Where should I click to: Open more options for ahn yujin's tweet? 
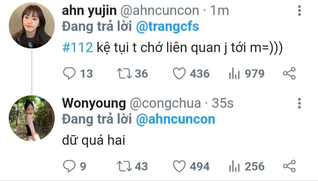(299, 11)
